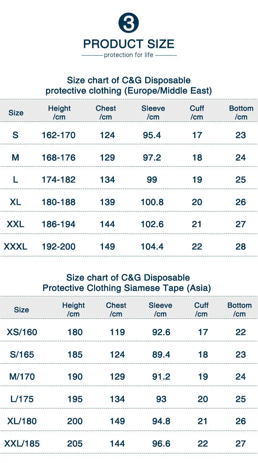
Task: Click the Europe/Middle East size chart title
Action: click(129, 86)
